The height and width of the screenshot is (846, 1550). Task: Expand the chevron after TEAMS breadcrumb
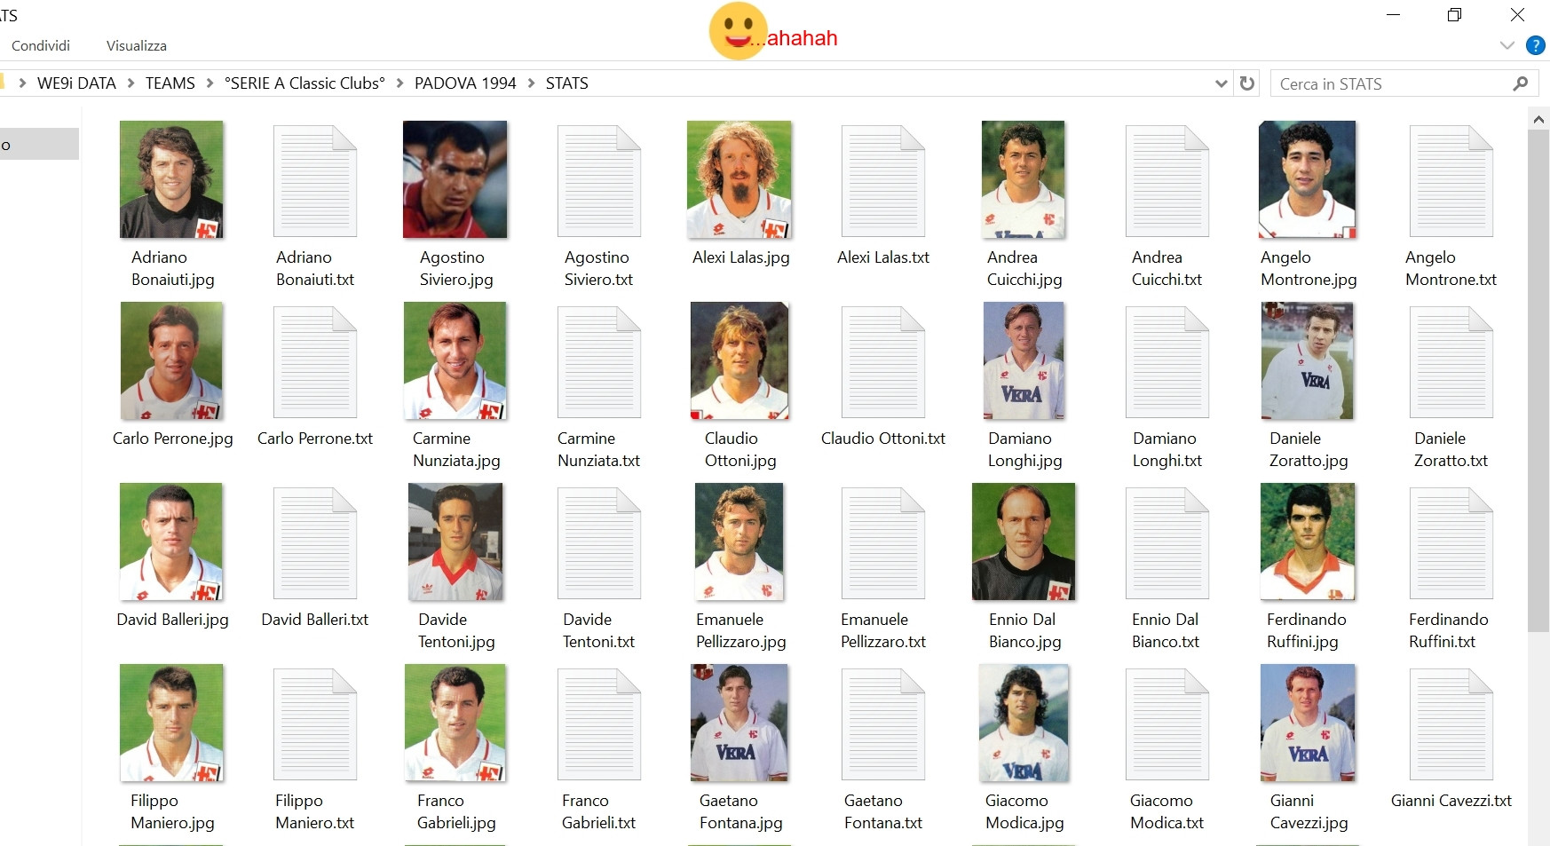coord(210,83)
